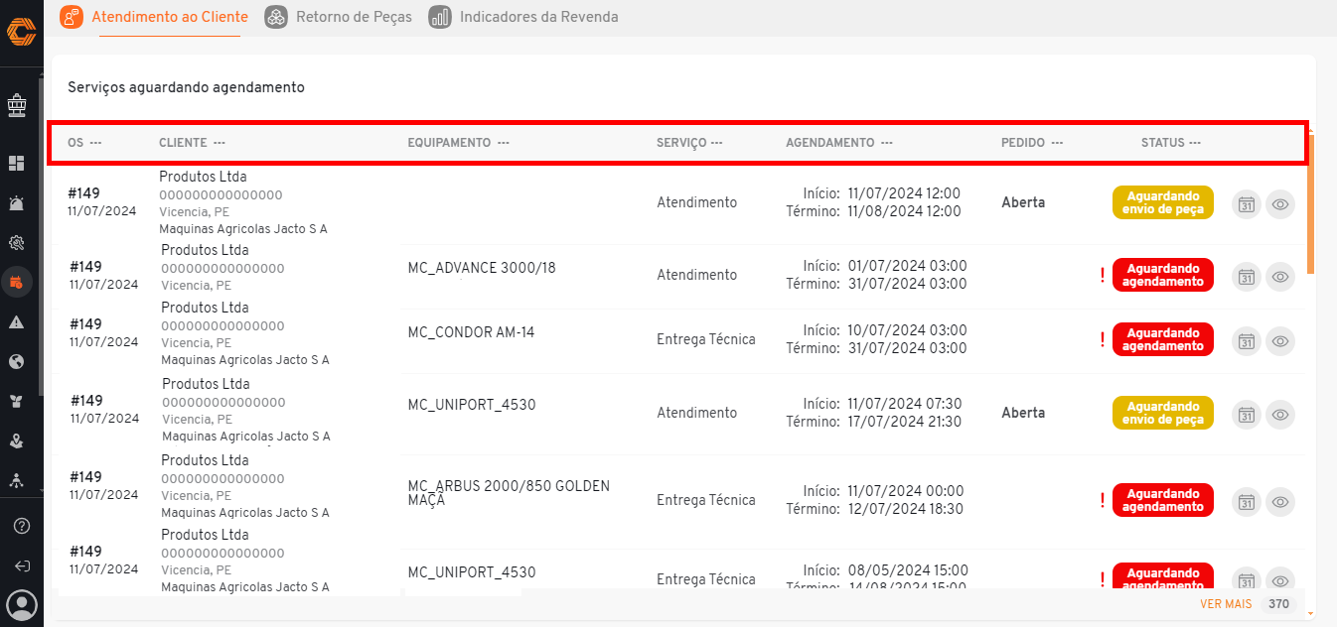
Task: Select 'MC_ARBUS 2000/850 GOLDEN MAÇÃ' equipment text
Action: (509, 493)
